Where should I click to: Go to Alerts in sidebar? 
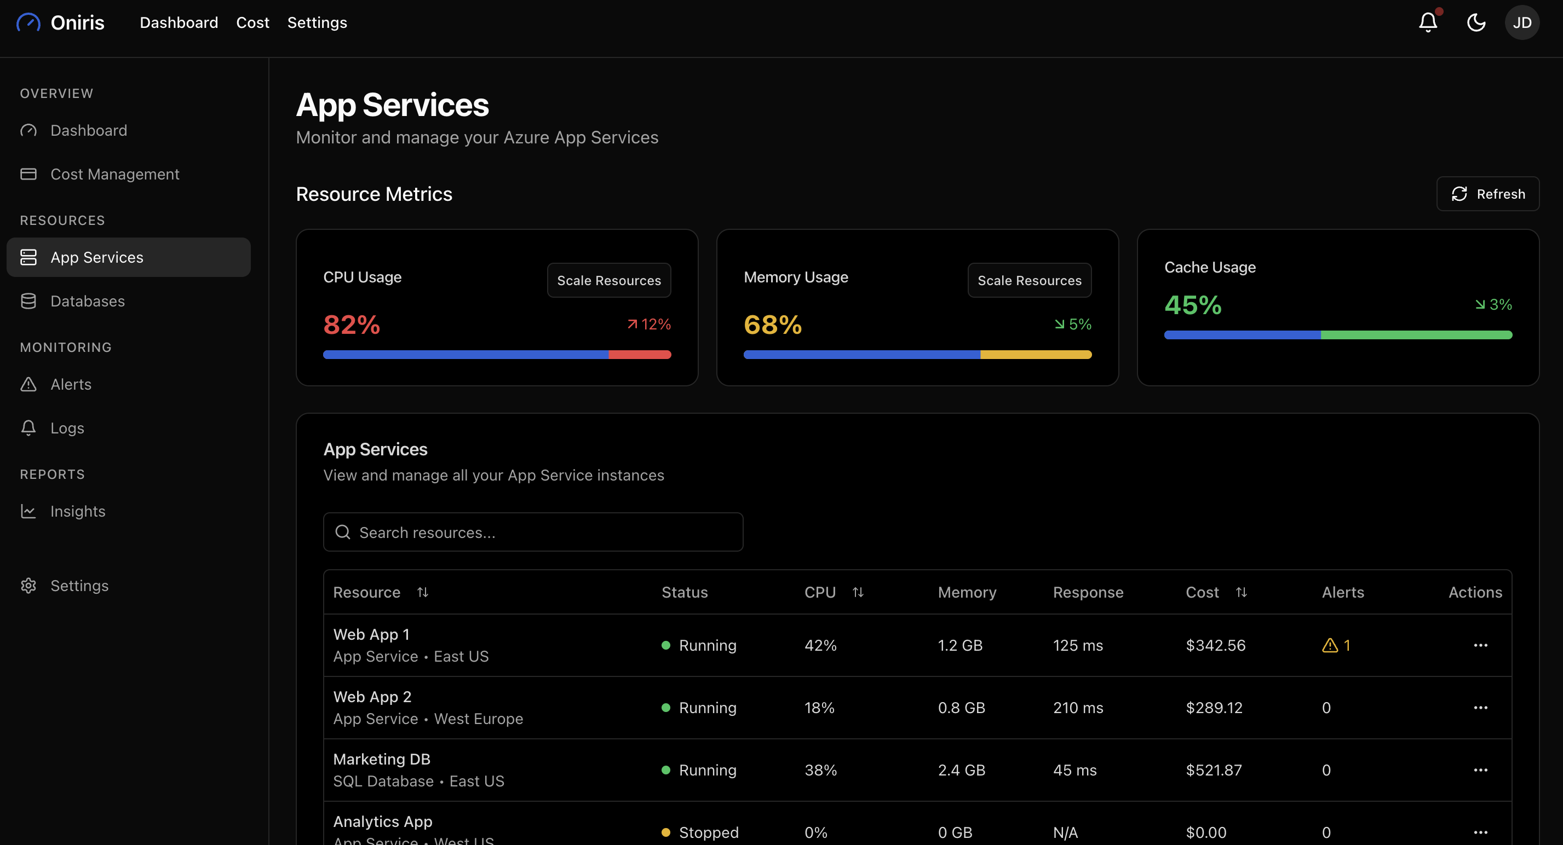[x=71, y=384]
